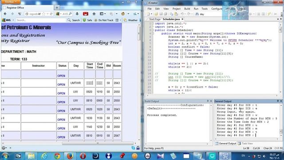
Task: Switch to General Output bottom tab
Action: [226, 143]
